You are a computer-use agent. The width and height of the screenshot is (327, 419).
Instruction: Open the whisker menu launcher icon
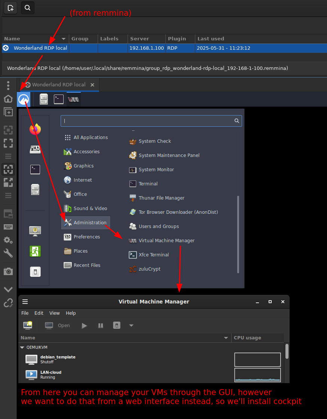tap(24, 99)
